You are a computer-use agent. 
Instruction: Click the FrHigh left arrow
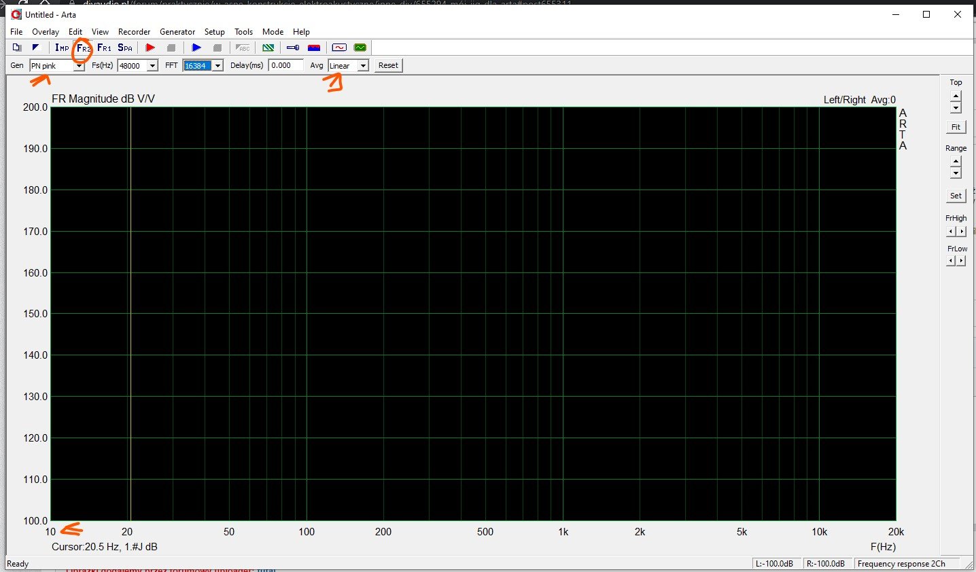tap(951, 232)
